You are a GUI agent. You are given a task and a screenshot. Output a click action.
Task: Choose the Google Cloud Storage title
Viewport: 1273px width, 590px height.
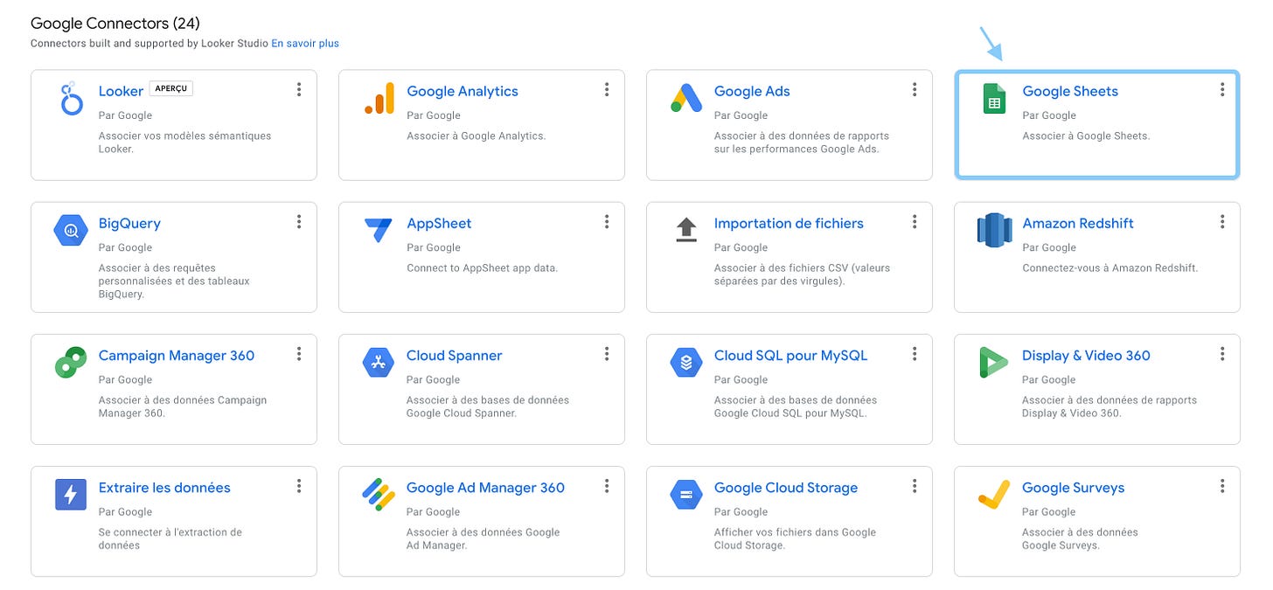tap(786, 487)
